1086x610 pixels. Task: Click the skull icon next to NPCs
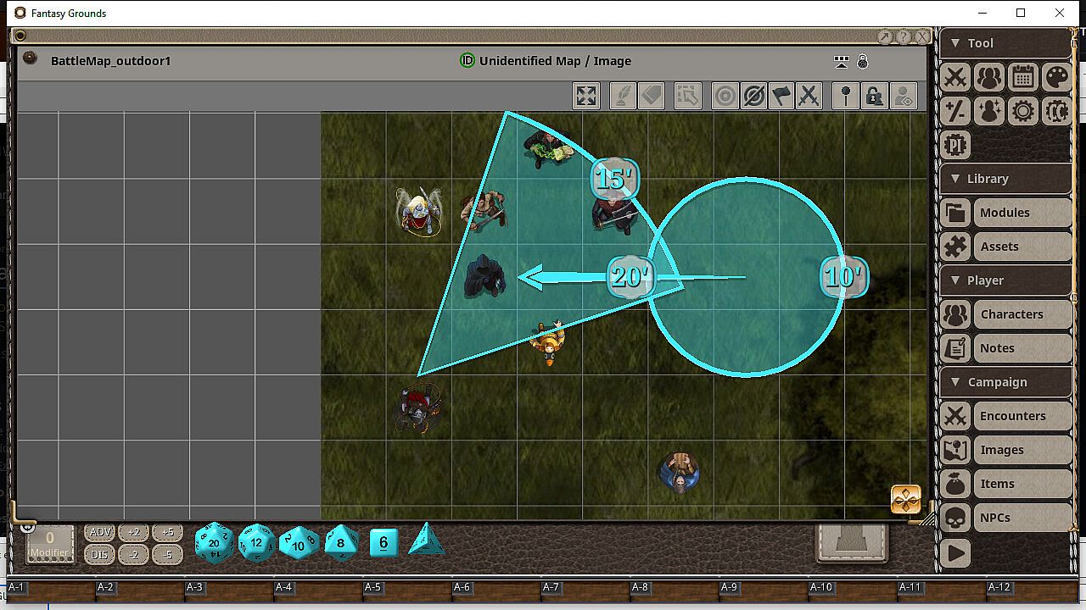[x=955, y=518]
